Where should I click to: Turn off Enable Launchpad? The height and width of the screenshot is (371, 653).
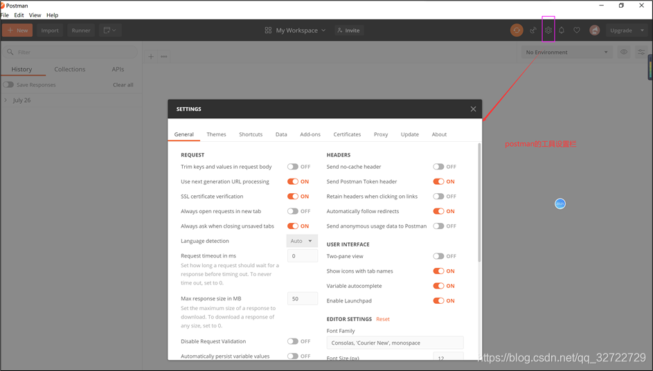pos(438,300)
